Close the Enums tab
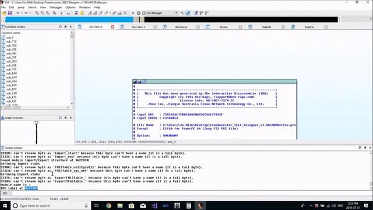Screen dimensions: 373x210 [x=241, y=27]
